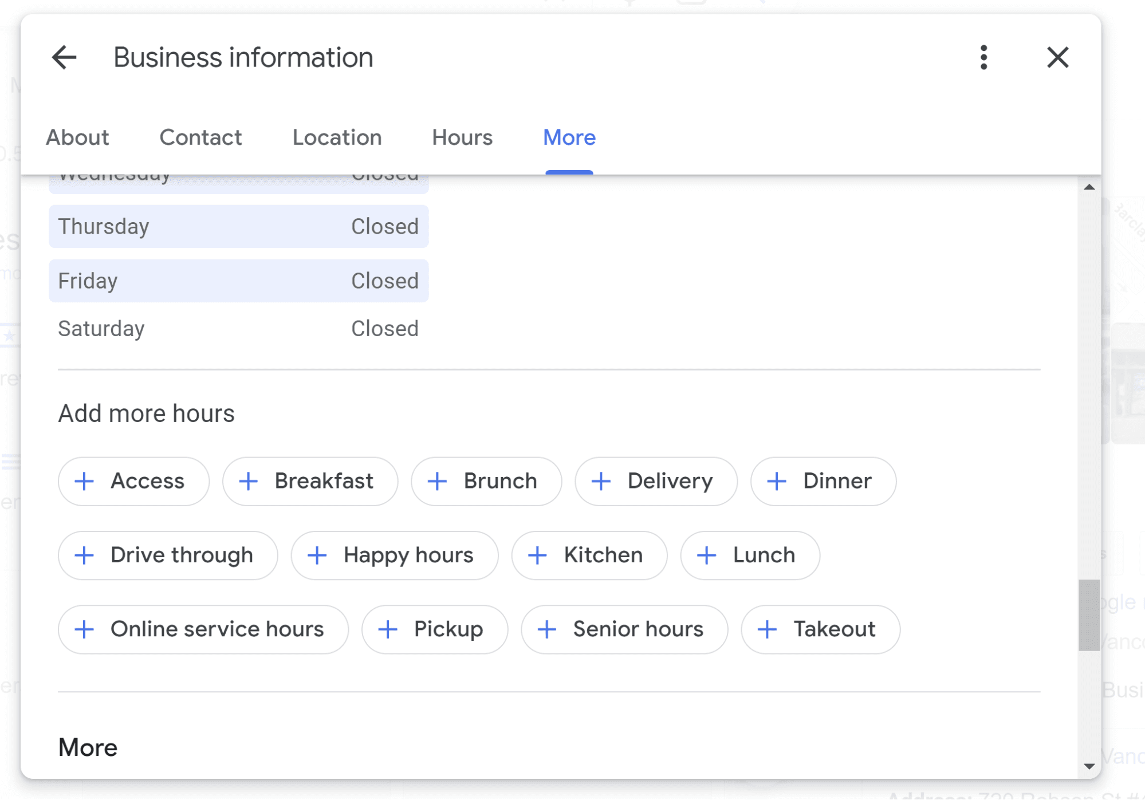Click the back arrow icon
Image resolution: width=1145 pixels, height=800 pixels.
(x=64, y=57)
